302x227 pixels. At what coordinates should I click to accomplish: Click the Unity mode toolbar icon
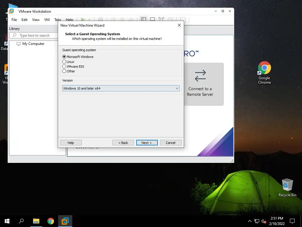tap(170, 19)
